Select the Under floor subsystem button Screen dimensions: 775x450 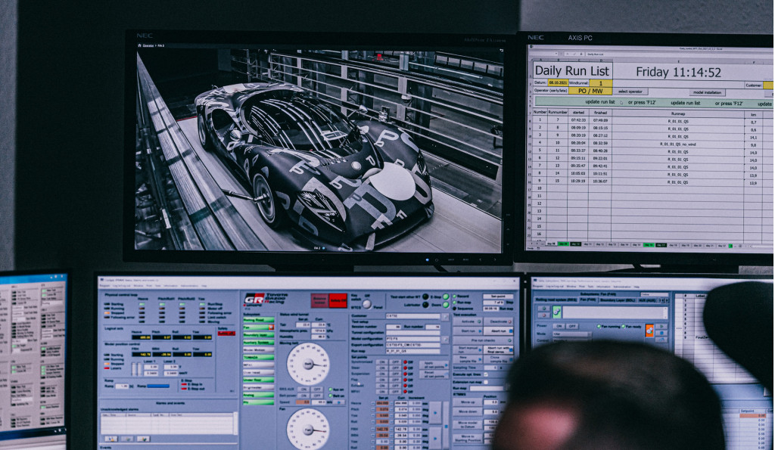tap(259, 380)
